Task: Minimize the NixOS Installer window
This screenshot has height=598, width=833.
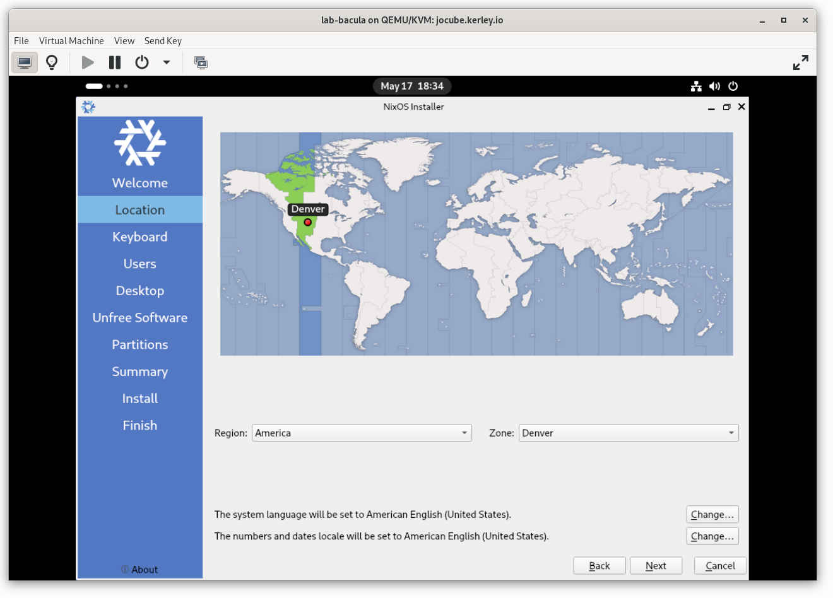Action: [x=711, y=107]
